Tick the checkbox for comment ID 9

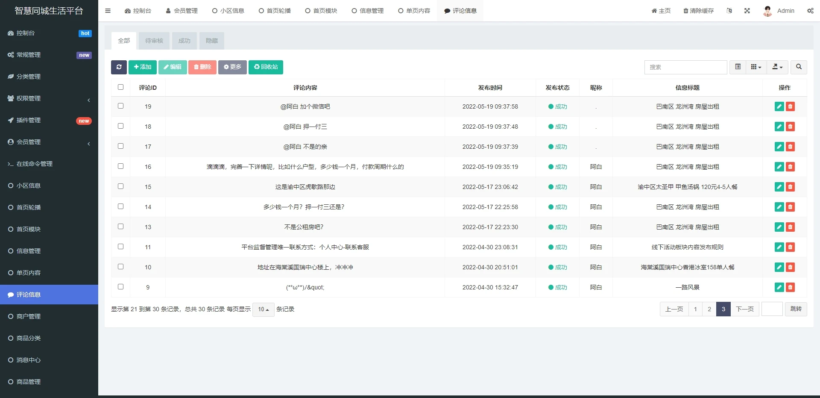[x=120, y=287]
